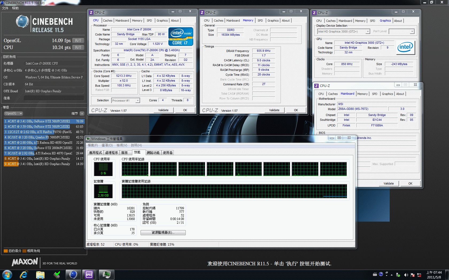The width and height of the screenshot is (449, 280).
Task: Click the memory 2.38 GB gauge
Action: 103,191
